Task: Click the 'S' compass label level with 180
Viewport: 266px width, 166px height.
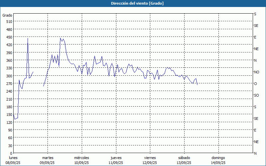Action: (x=255, y=107)
